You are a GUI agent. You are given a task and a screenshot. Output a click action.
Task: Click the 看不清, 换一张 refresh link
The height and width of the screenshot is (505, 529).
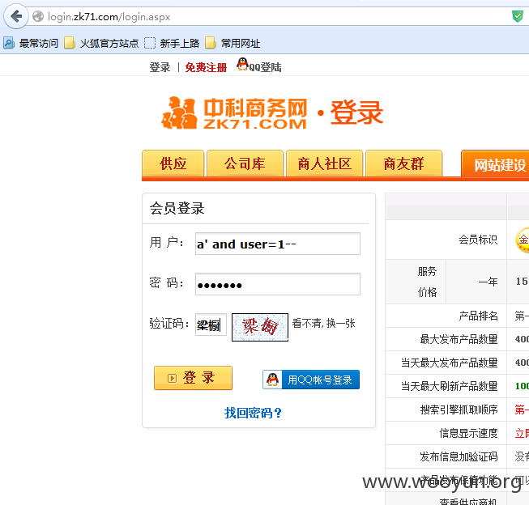323,323
